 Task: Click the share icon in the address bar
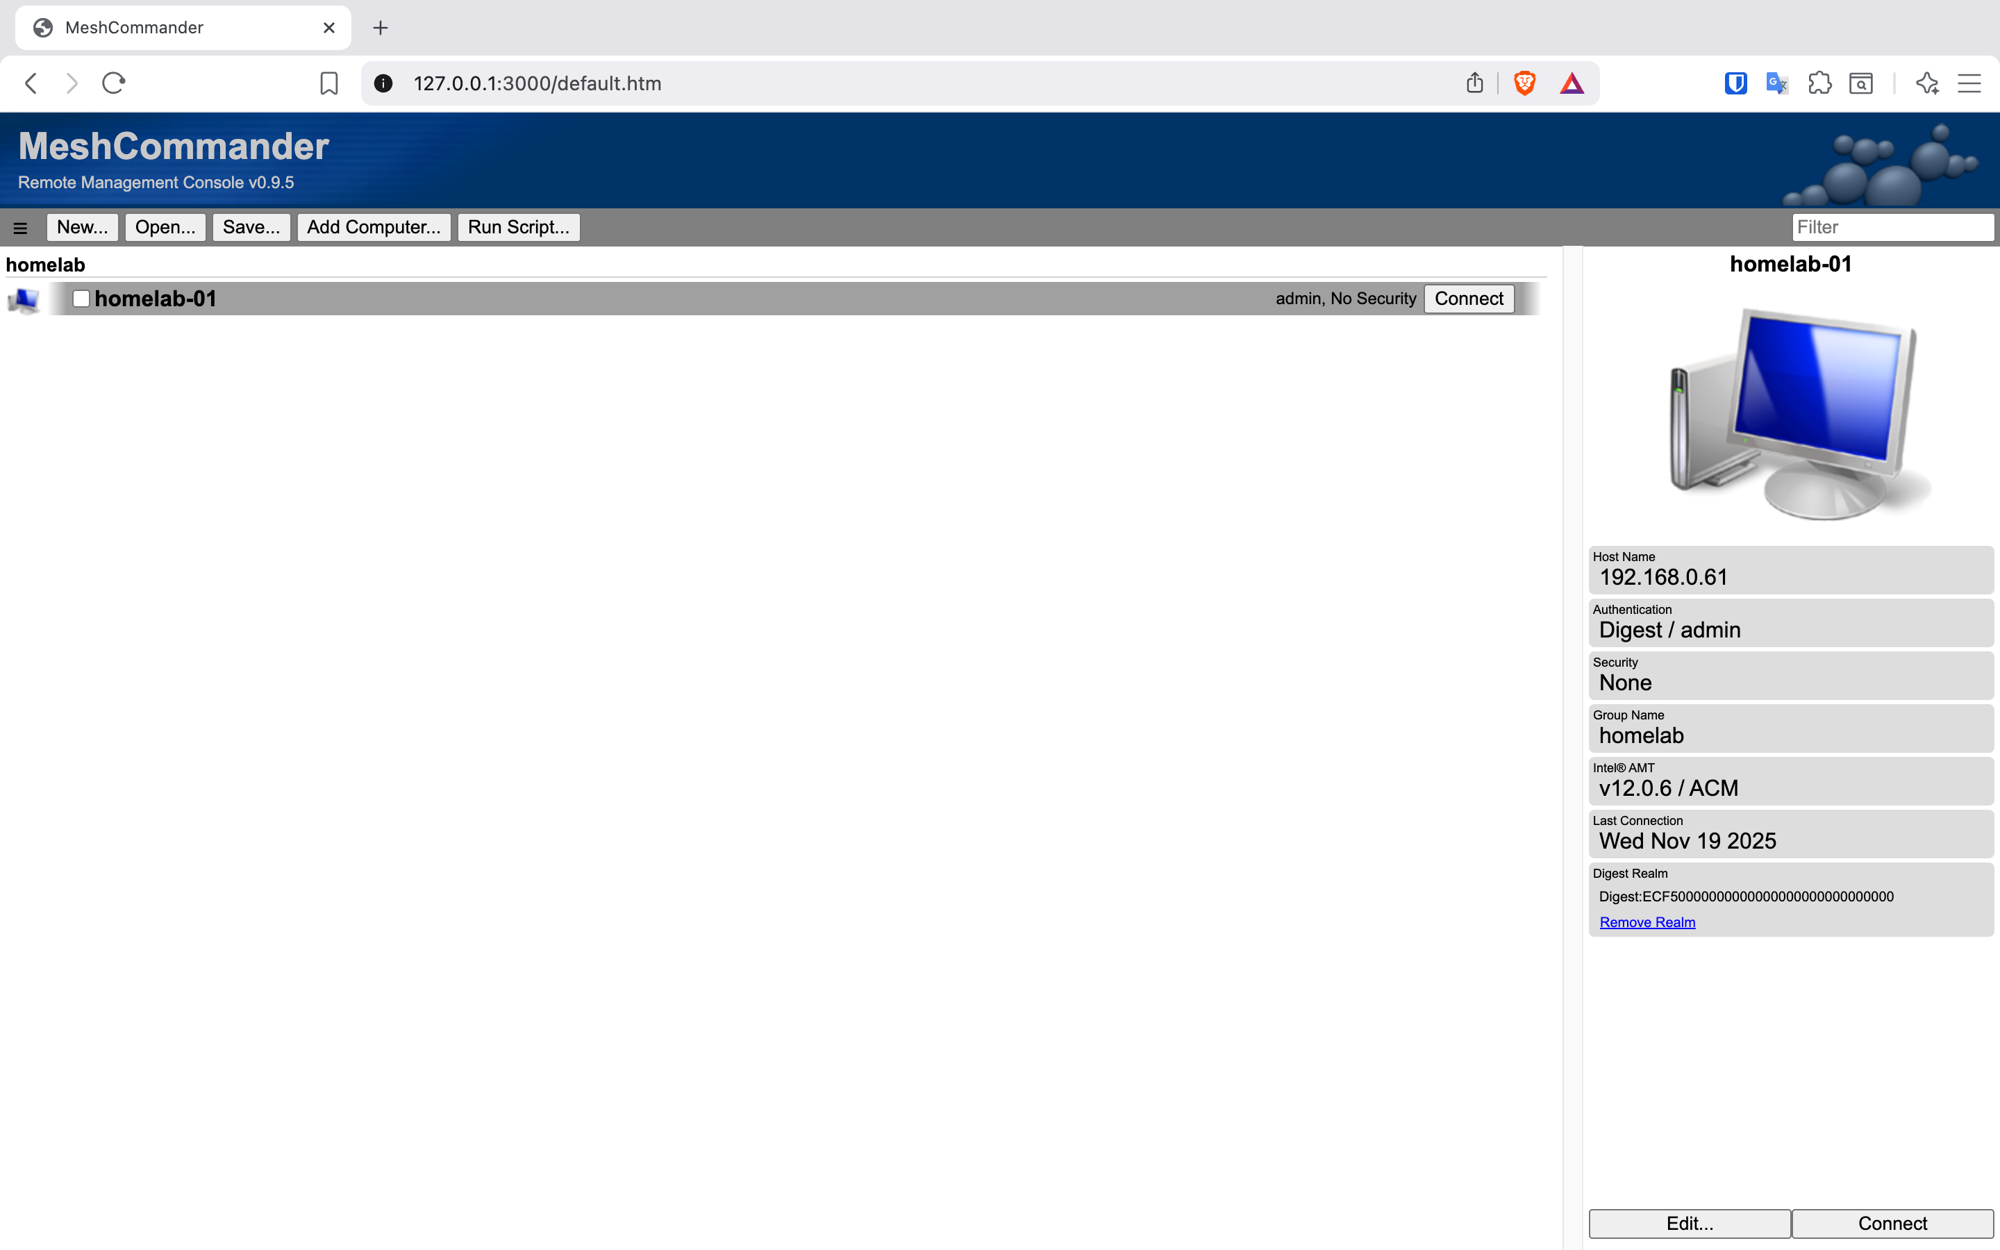pyautogui.click(x=1474, y=83)
